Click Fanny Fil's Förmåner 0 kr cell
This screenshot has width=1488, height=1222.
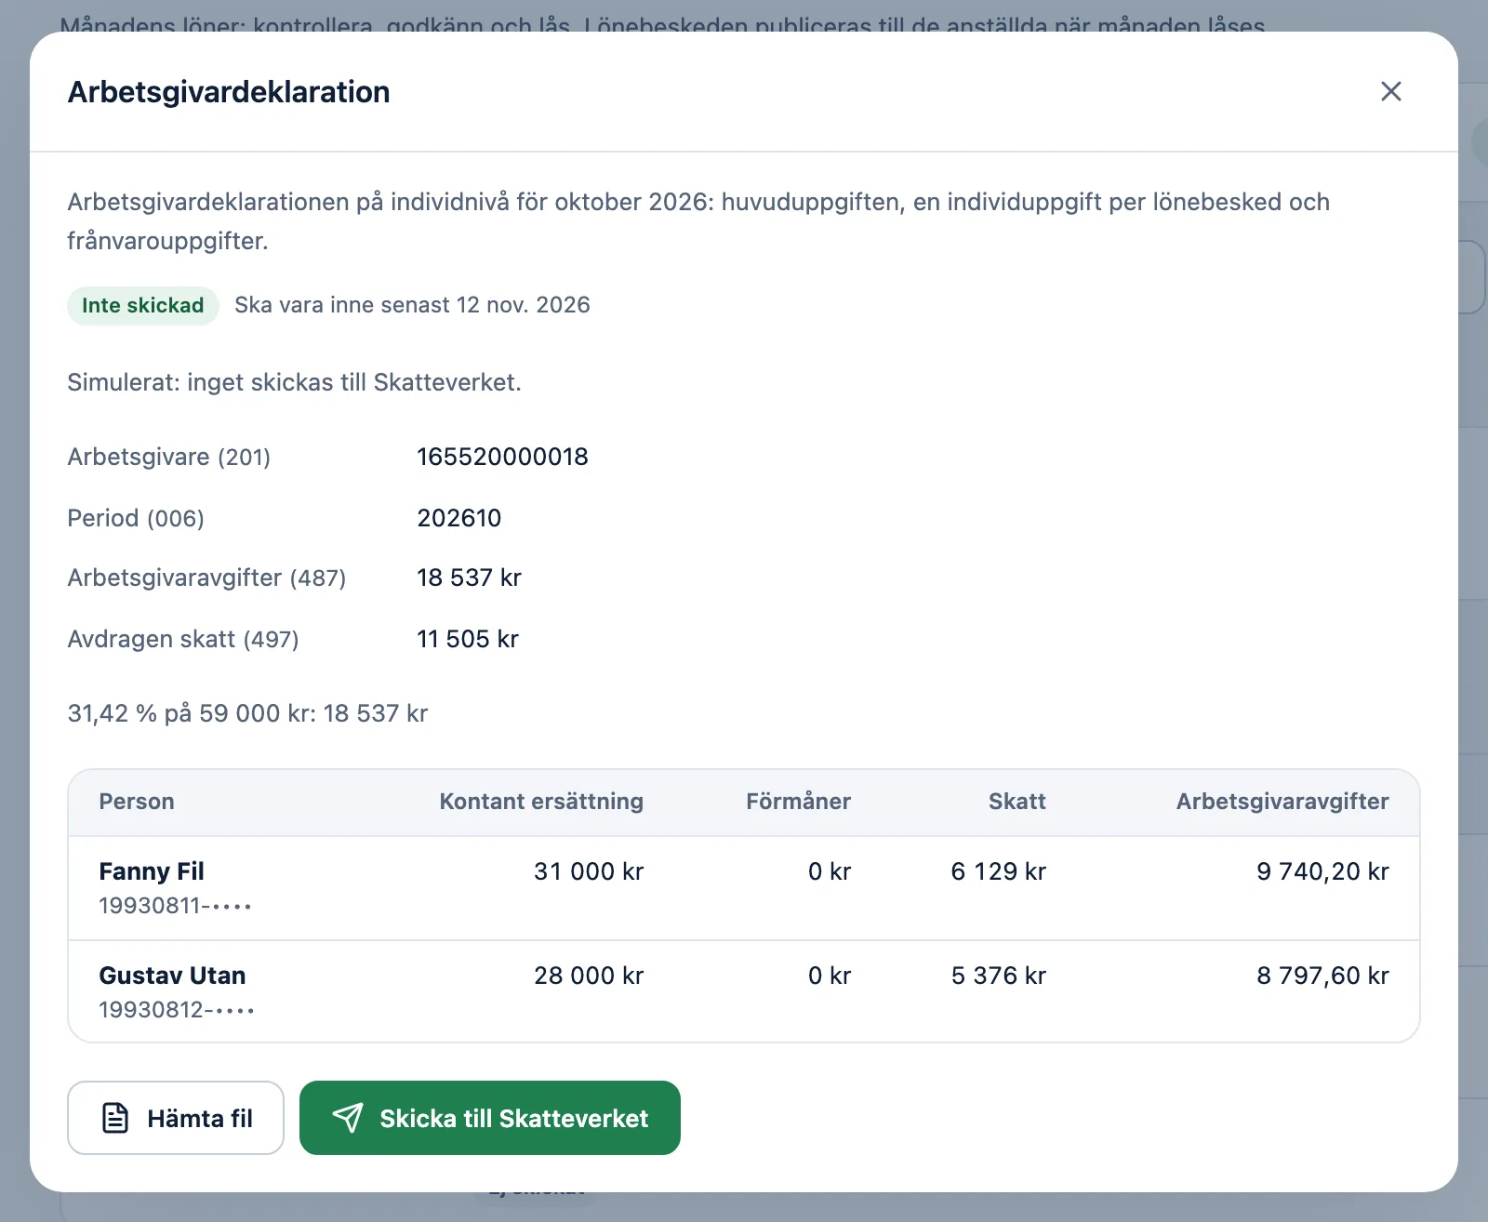point(830,871)
